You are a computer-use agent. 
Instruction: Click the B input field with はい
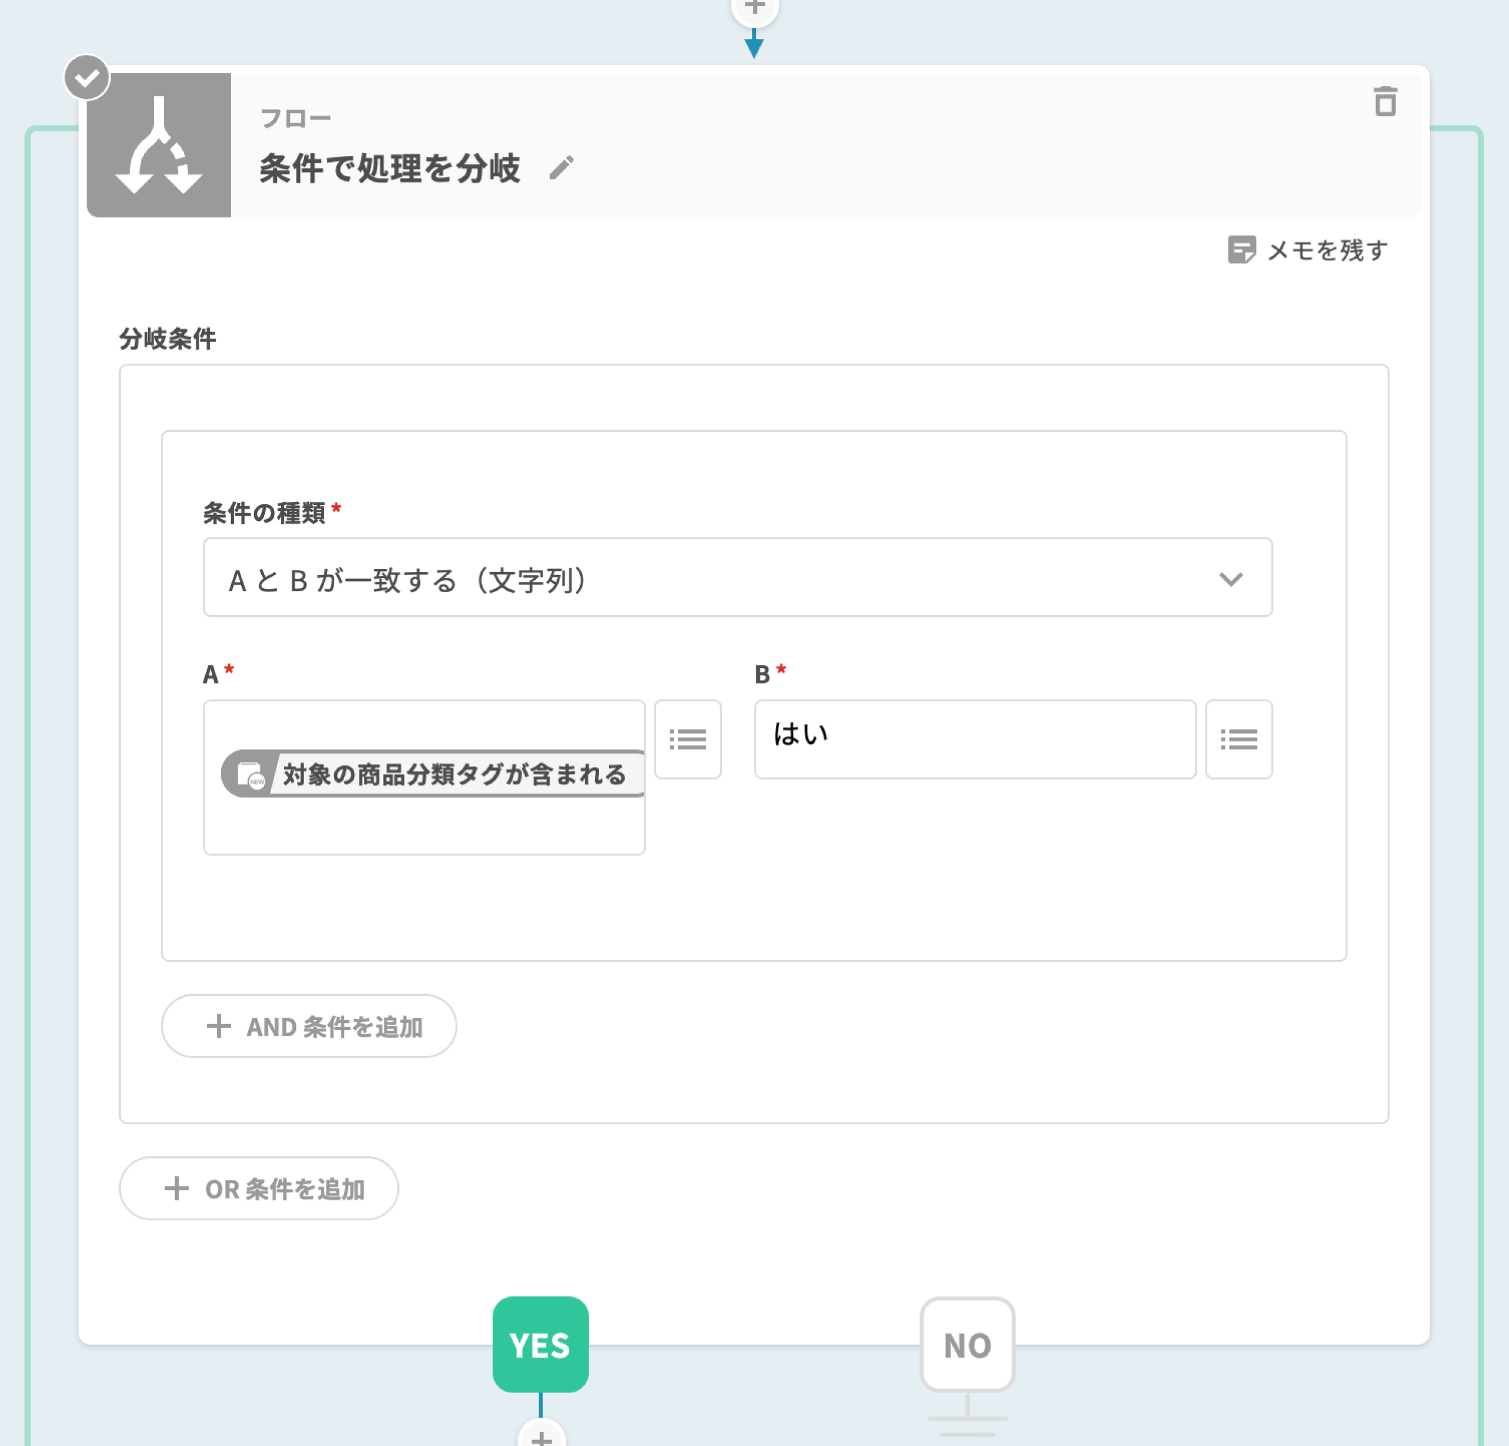[975, 739]
